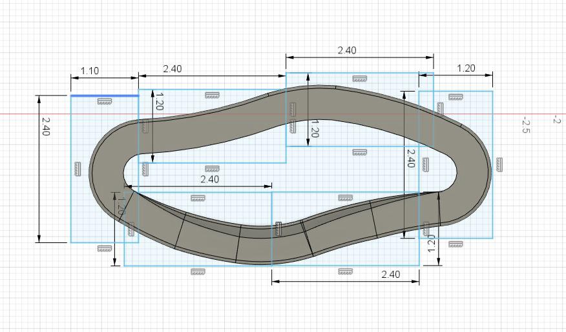Click the -2.5 grid axis label
This screenshot has height=332, width=566.
[525, 125]
